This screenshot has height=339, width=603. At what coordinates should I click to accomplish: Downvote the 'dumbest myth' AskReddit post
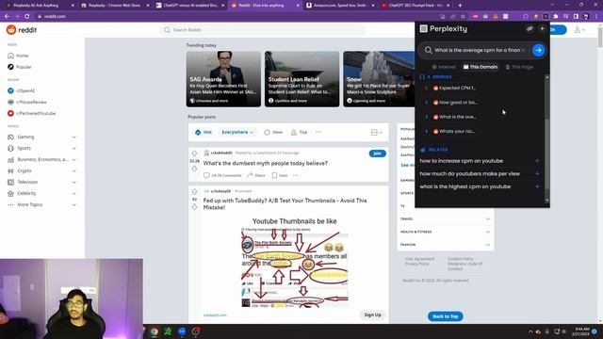195,169
